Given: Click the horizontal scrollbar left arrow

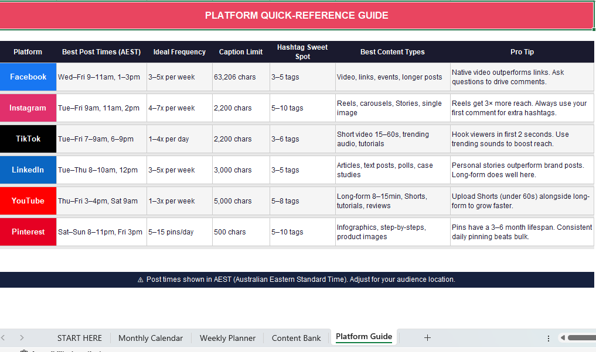Looking at the screenshot, I should [x=563, y=337].
